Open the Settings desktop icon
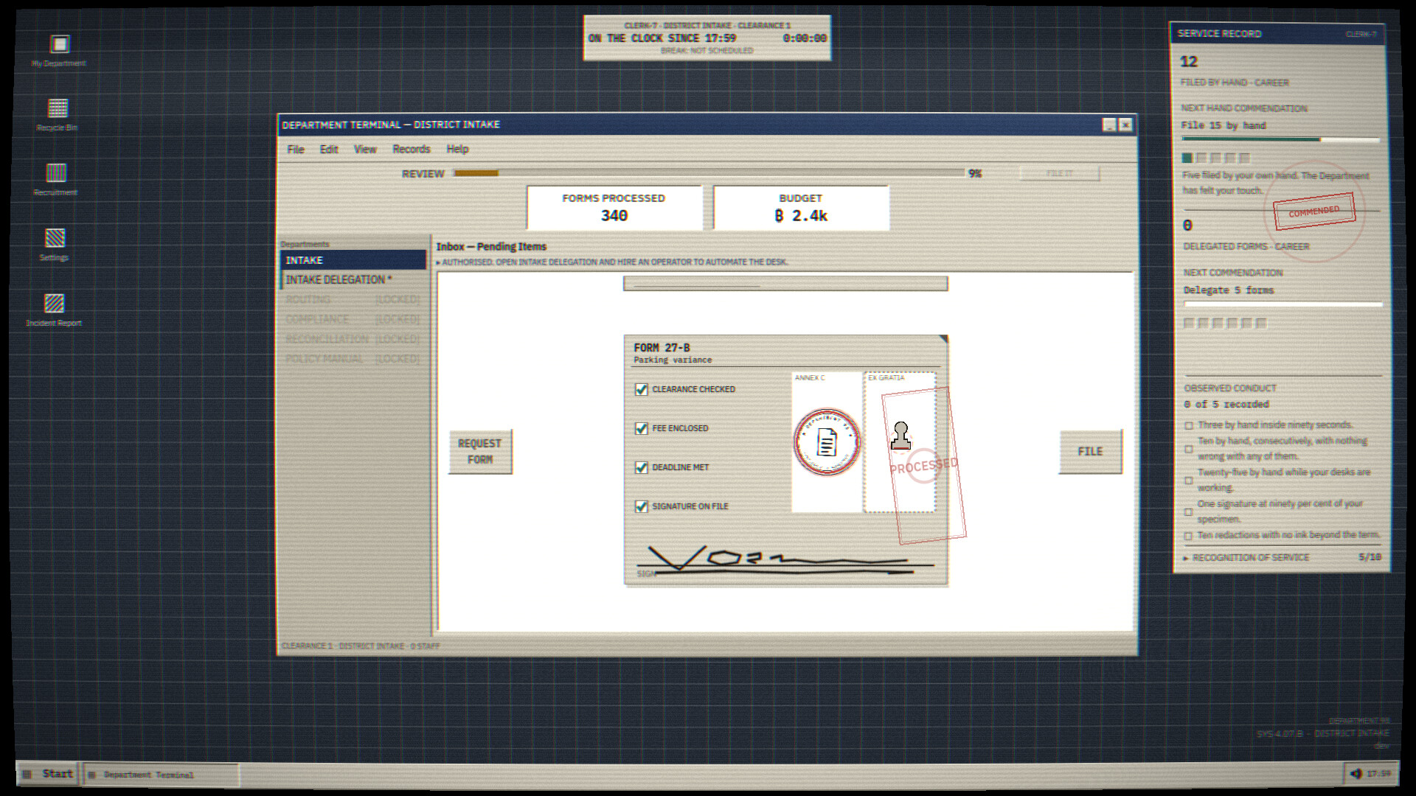The image size is (1416, 796). [55, 244]
